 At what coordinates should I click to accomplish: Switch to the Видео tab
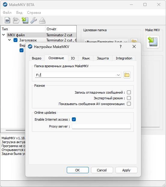pos(37,58)
